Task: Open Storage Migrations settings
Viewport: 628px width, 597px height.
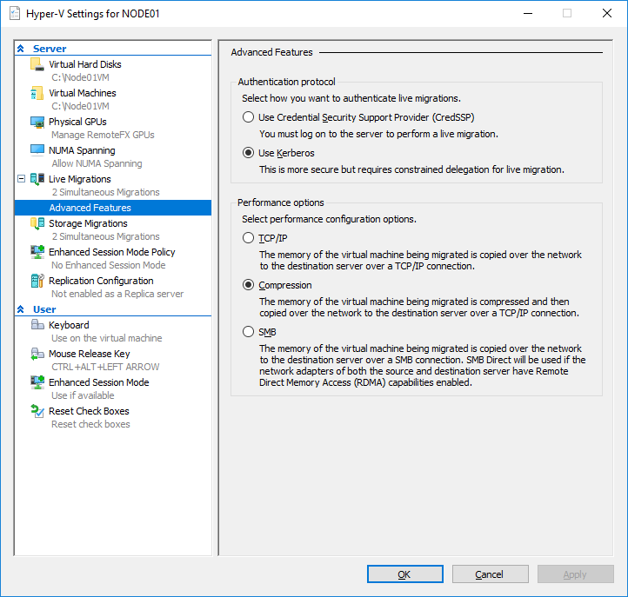Action: pyautogui.click(x=88, y=223)
